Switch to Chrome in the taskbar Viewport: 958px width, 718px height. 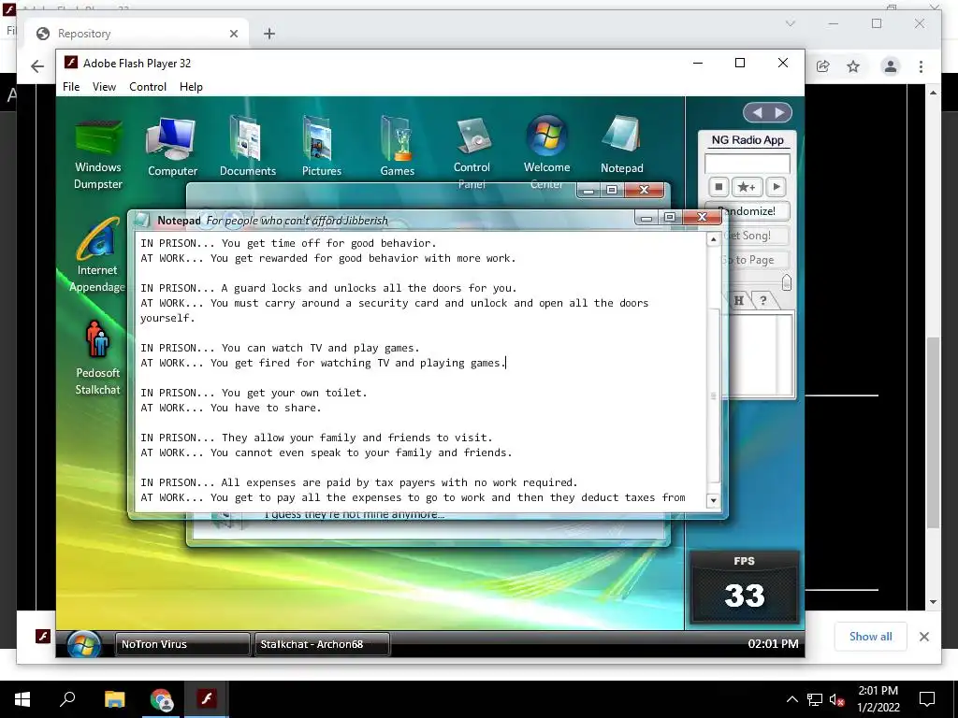tap(161, 699)
